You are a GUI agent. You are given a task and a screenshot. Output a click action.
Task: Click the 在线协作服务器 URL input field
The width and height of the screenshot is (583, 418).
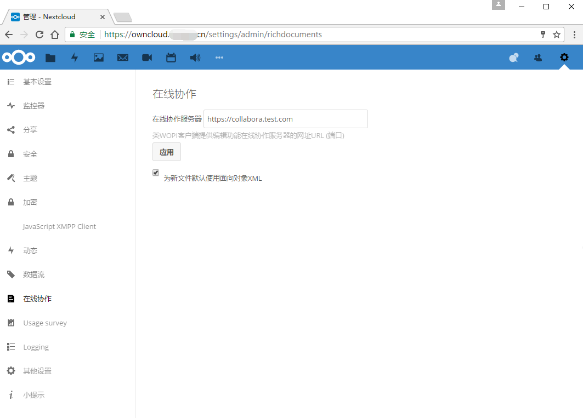pyautogui.click(x=286, y=119)
